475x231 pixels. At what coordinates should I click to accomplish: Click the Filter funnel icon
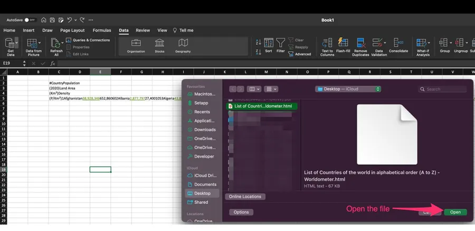coord(280,43)
